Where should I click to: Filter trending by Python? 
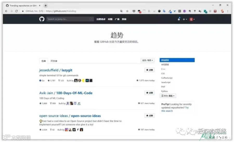tap(164, 91)
